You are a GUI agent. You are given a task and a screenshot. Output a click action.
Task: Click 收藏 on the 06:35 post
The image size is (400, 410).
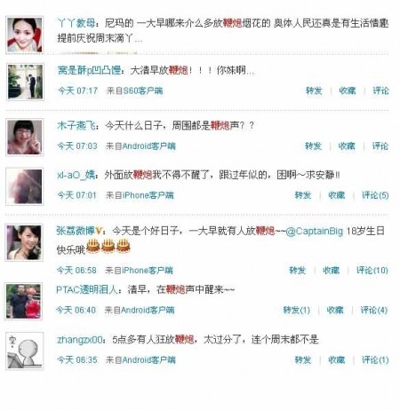point(336,359)
